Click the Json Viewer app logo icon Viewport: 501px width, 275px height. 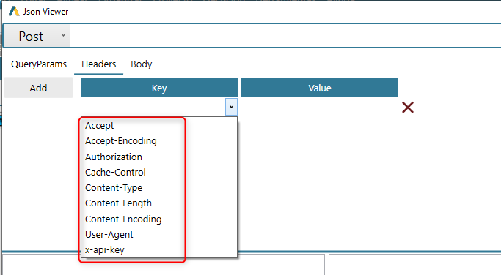click(x=14, y=12)
